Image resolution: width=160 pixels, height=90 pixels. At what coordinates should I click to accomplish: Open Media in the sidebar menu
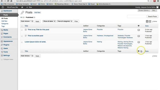coord(6,30)
